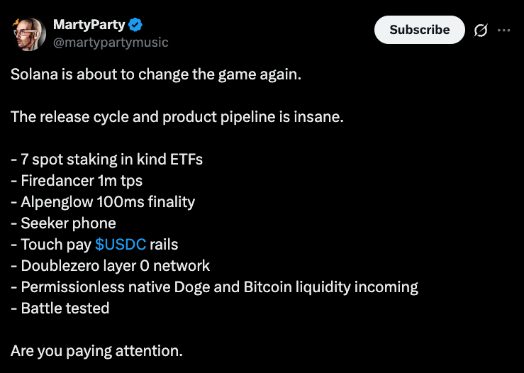Click the "release cycle and product pipeline" sentence
Screen dimensions: 524x373
177,117
